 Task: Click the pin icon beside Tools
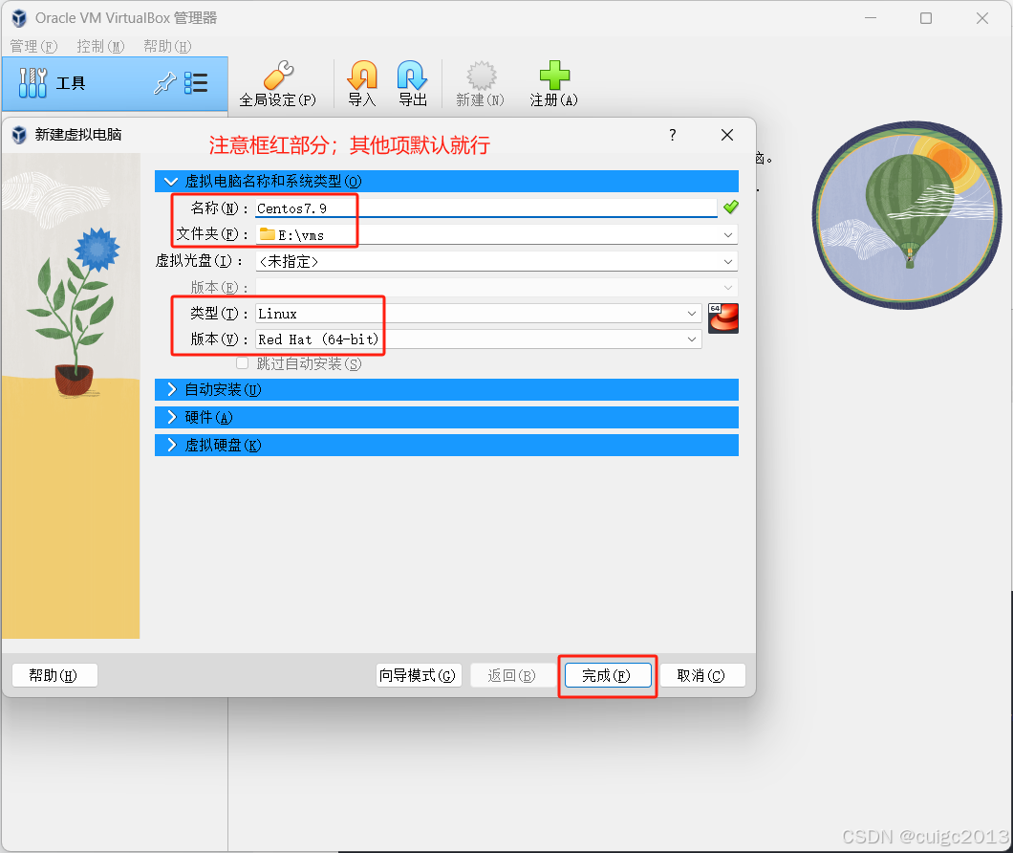coord(164,83)
